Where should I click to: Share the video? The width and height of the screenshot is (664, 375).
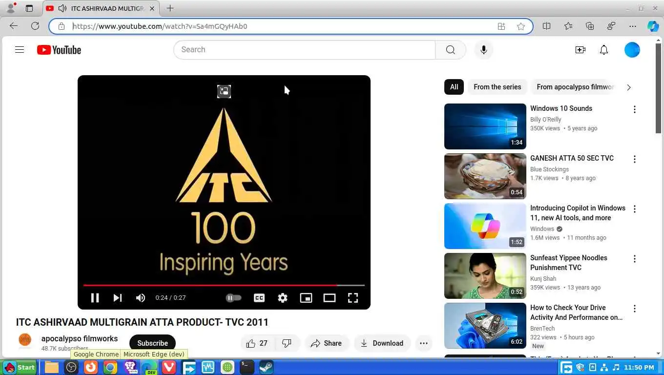coord(327,343)
